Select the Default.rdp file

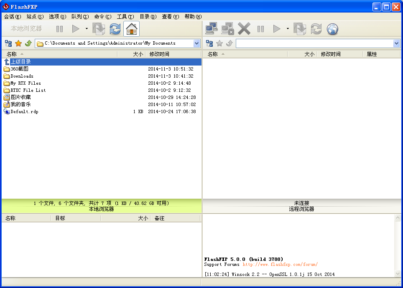[24, 111]
